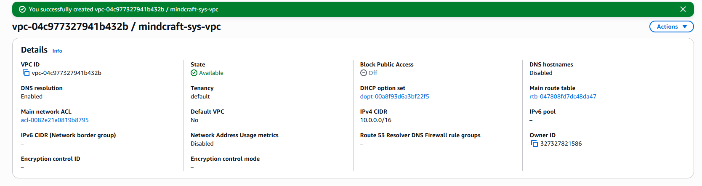Click the success message text in banner
Image resolution: width=702 pixels, height=186 pixels.
pyautogui.click(x=123, y=9)
